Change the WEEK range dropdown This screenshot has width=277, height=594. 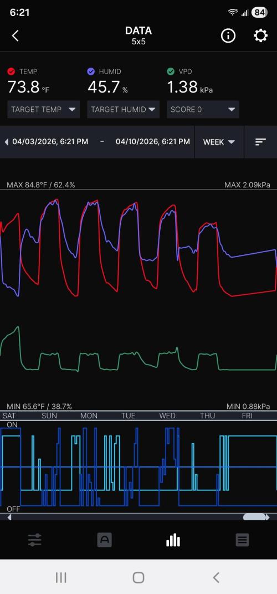[x=219, y=142]
